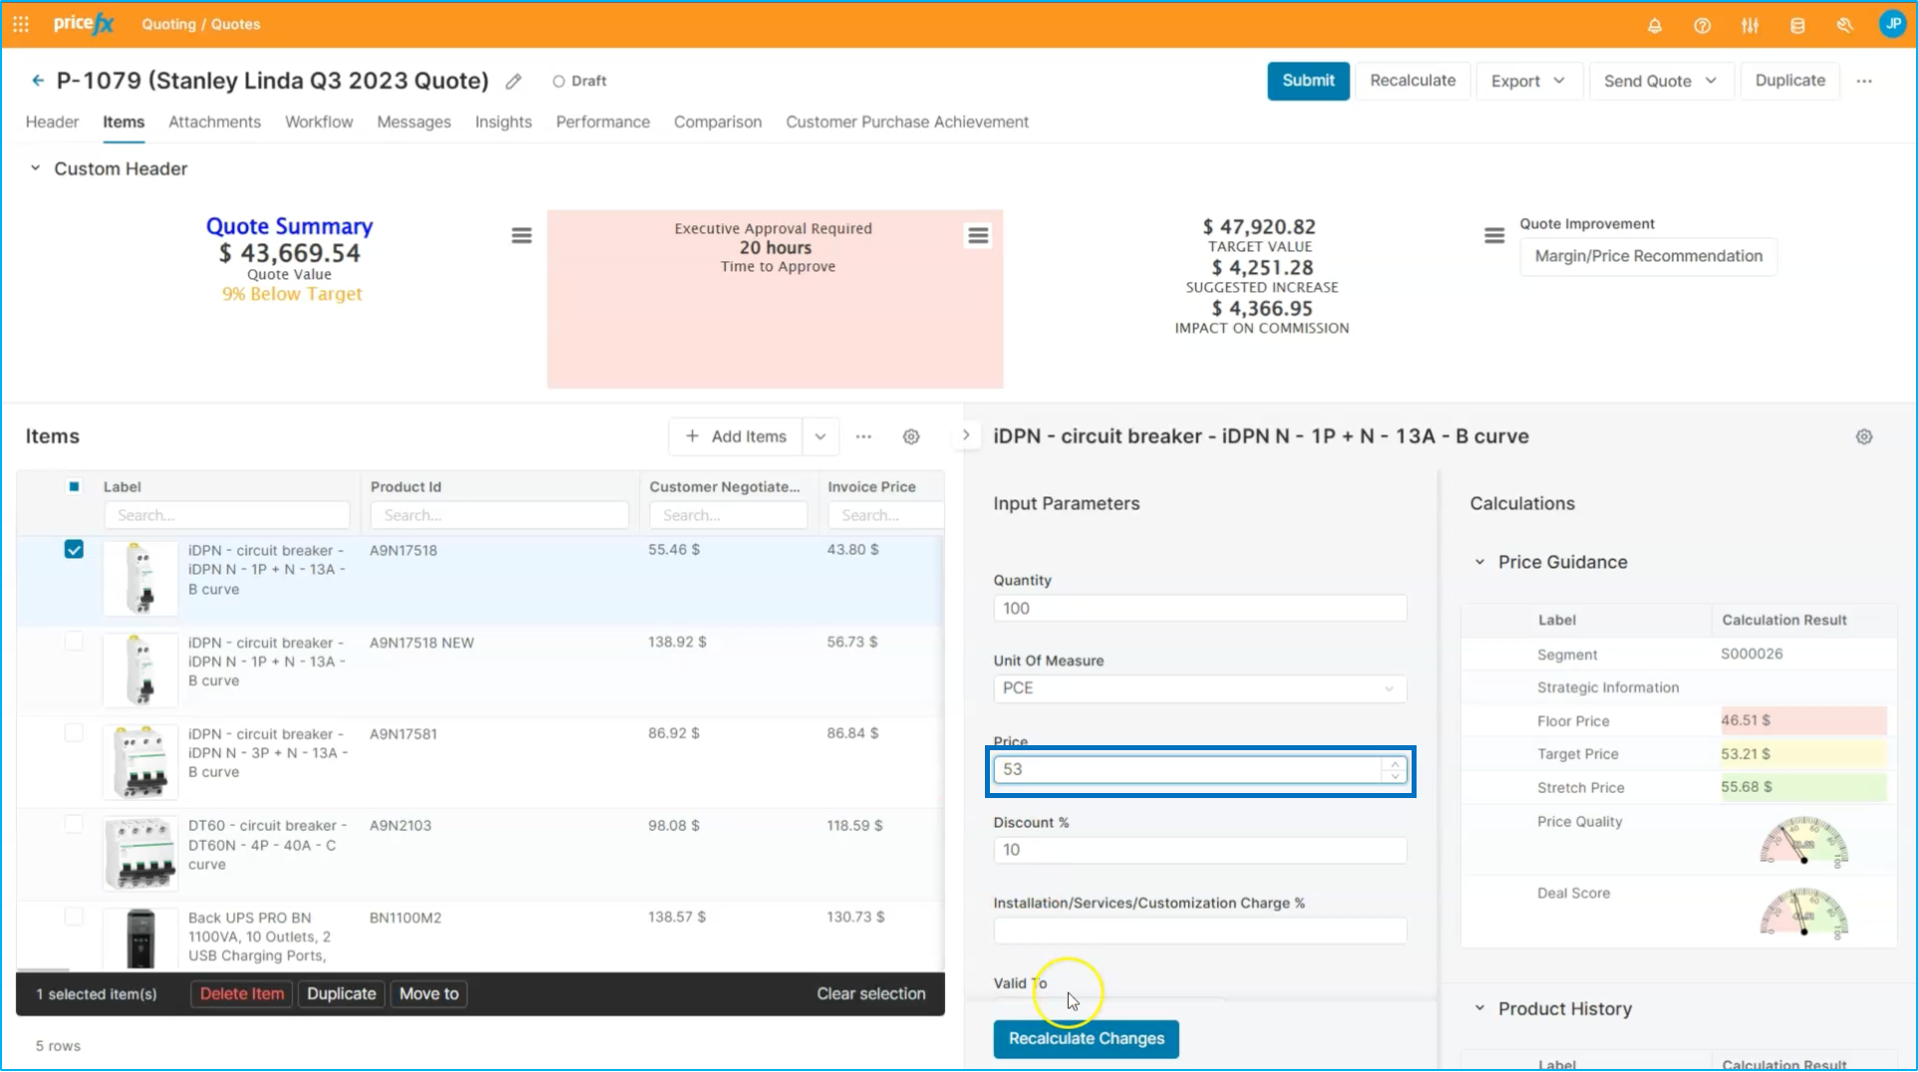
Task: Uncheck the A9N17518 circuit breaker row
Action: 74,550
